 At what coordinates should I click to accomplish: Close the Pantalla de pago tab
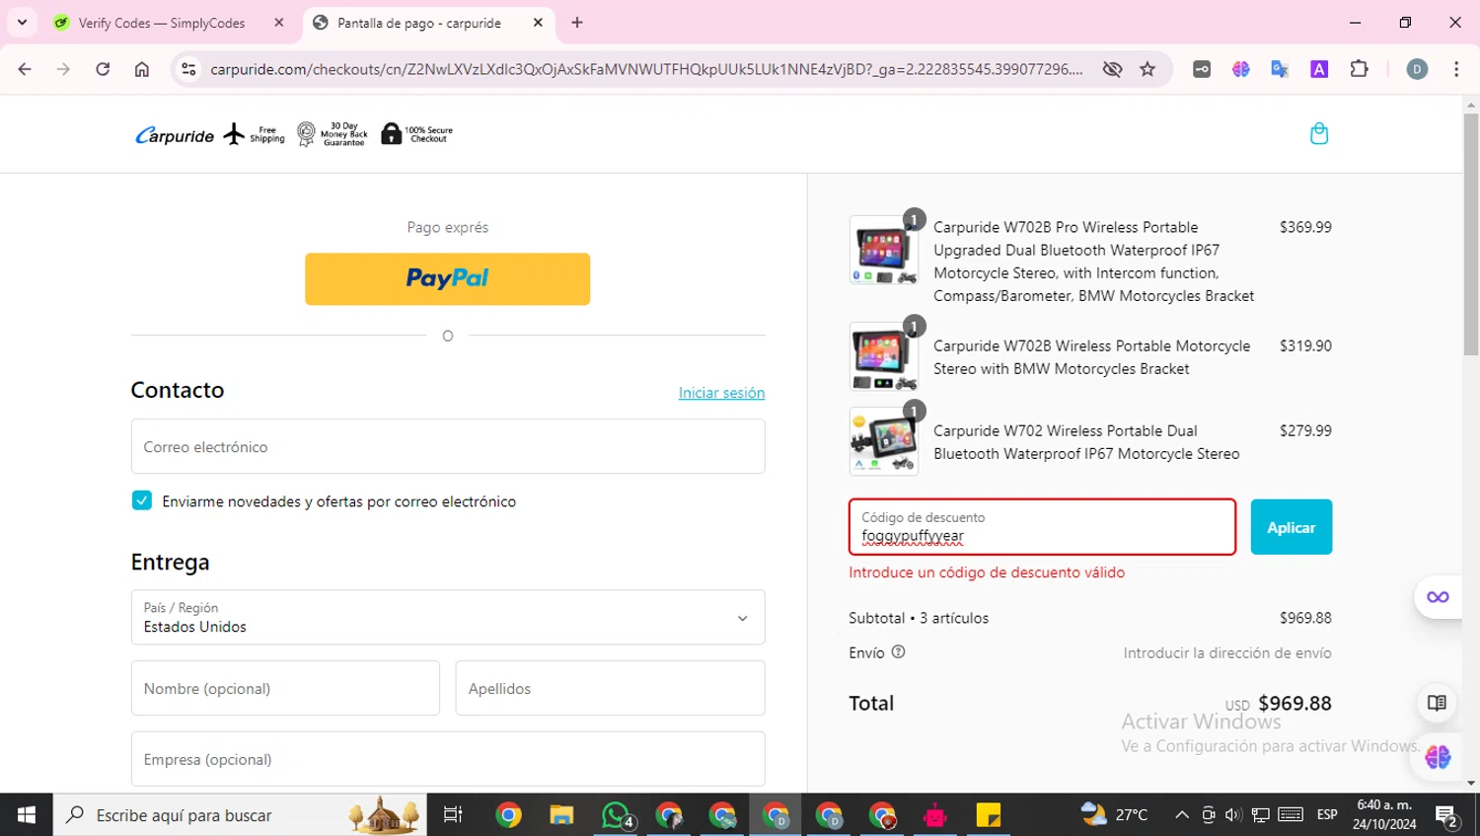point(538,23)
